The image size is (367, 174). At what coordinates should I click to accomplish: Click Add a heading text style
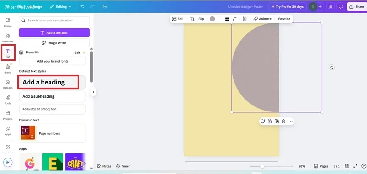click(x=52, y=82)
